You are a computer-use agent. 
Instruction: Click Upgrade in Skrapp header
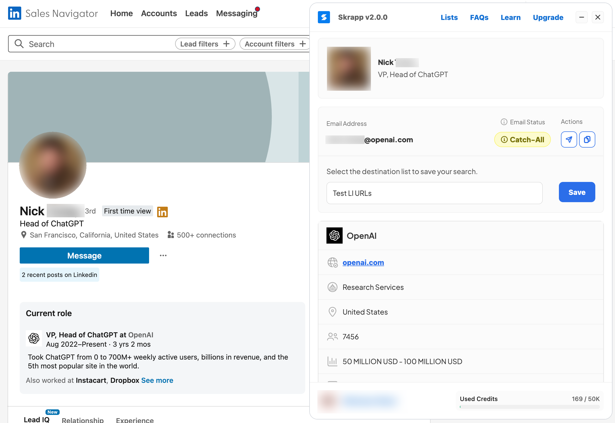click(x=548, y=17)
